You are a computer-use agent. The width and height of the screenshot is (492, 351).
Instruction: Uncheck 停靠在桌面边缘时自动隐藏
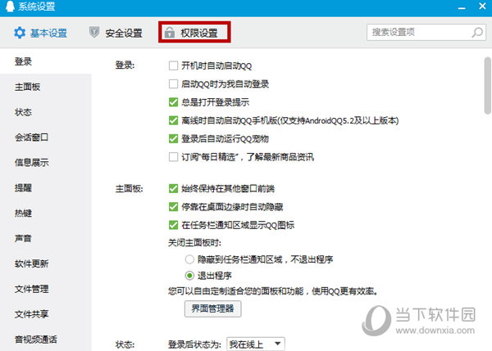tap(173, 207)
